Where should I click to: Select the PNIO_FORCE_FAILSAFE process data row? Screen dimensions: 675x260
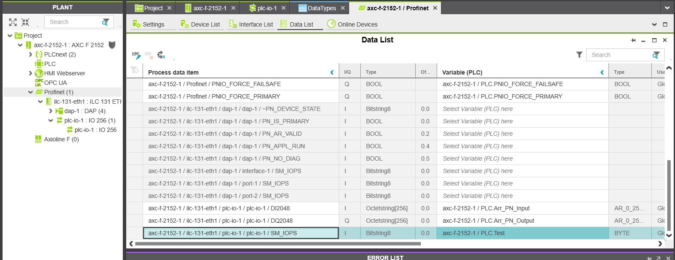point(241,84)
